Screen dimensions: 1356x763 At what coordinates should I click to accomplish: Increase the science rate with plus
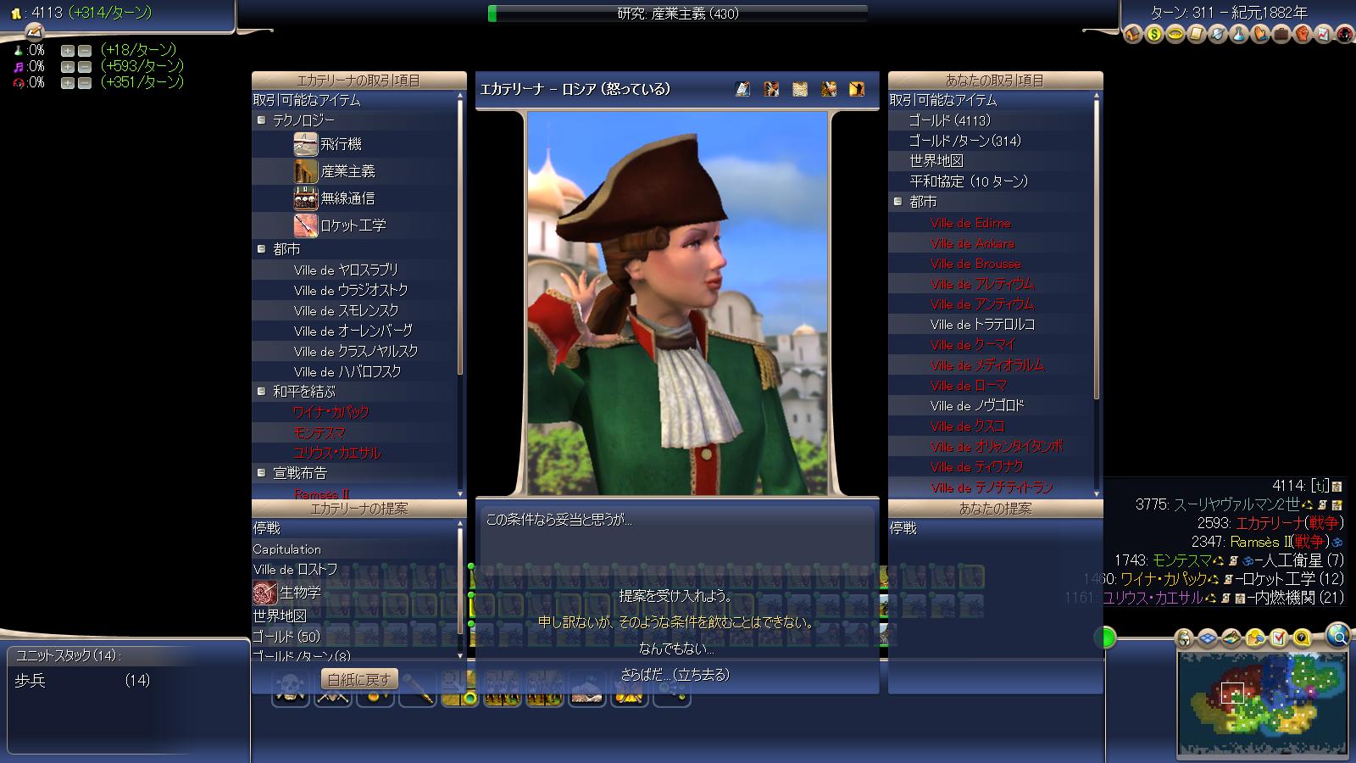click(68, 51)
